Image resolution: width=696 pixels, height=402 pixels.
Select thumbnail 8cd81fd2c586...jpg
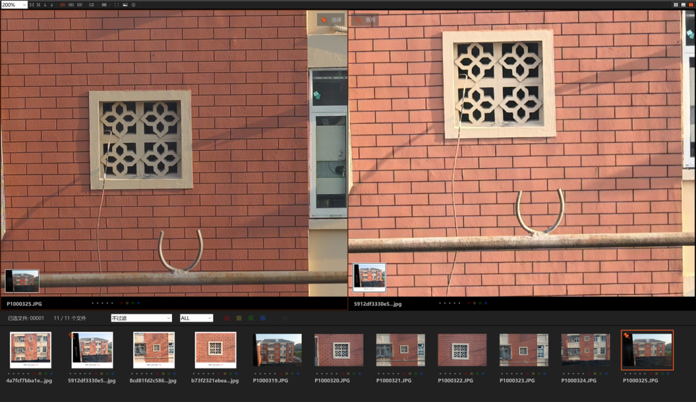point(154,350)
